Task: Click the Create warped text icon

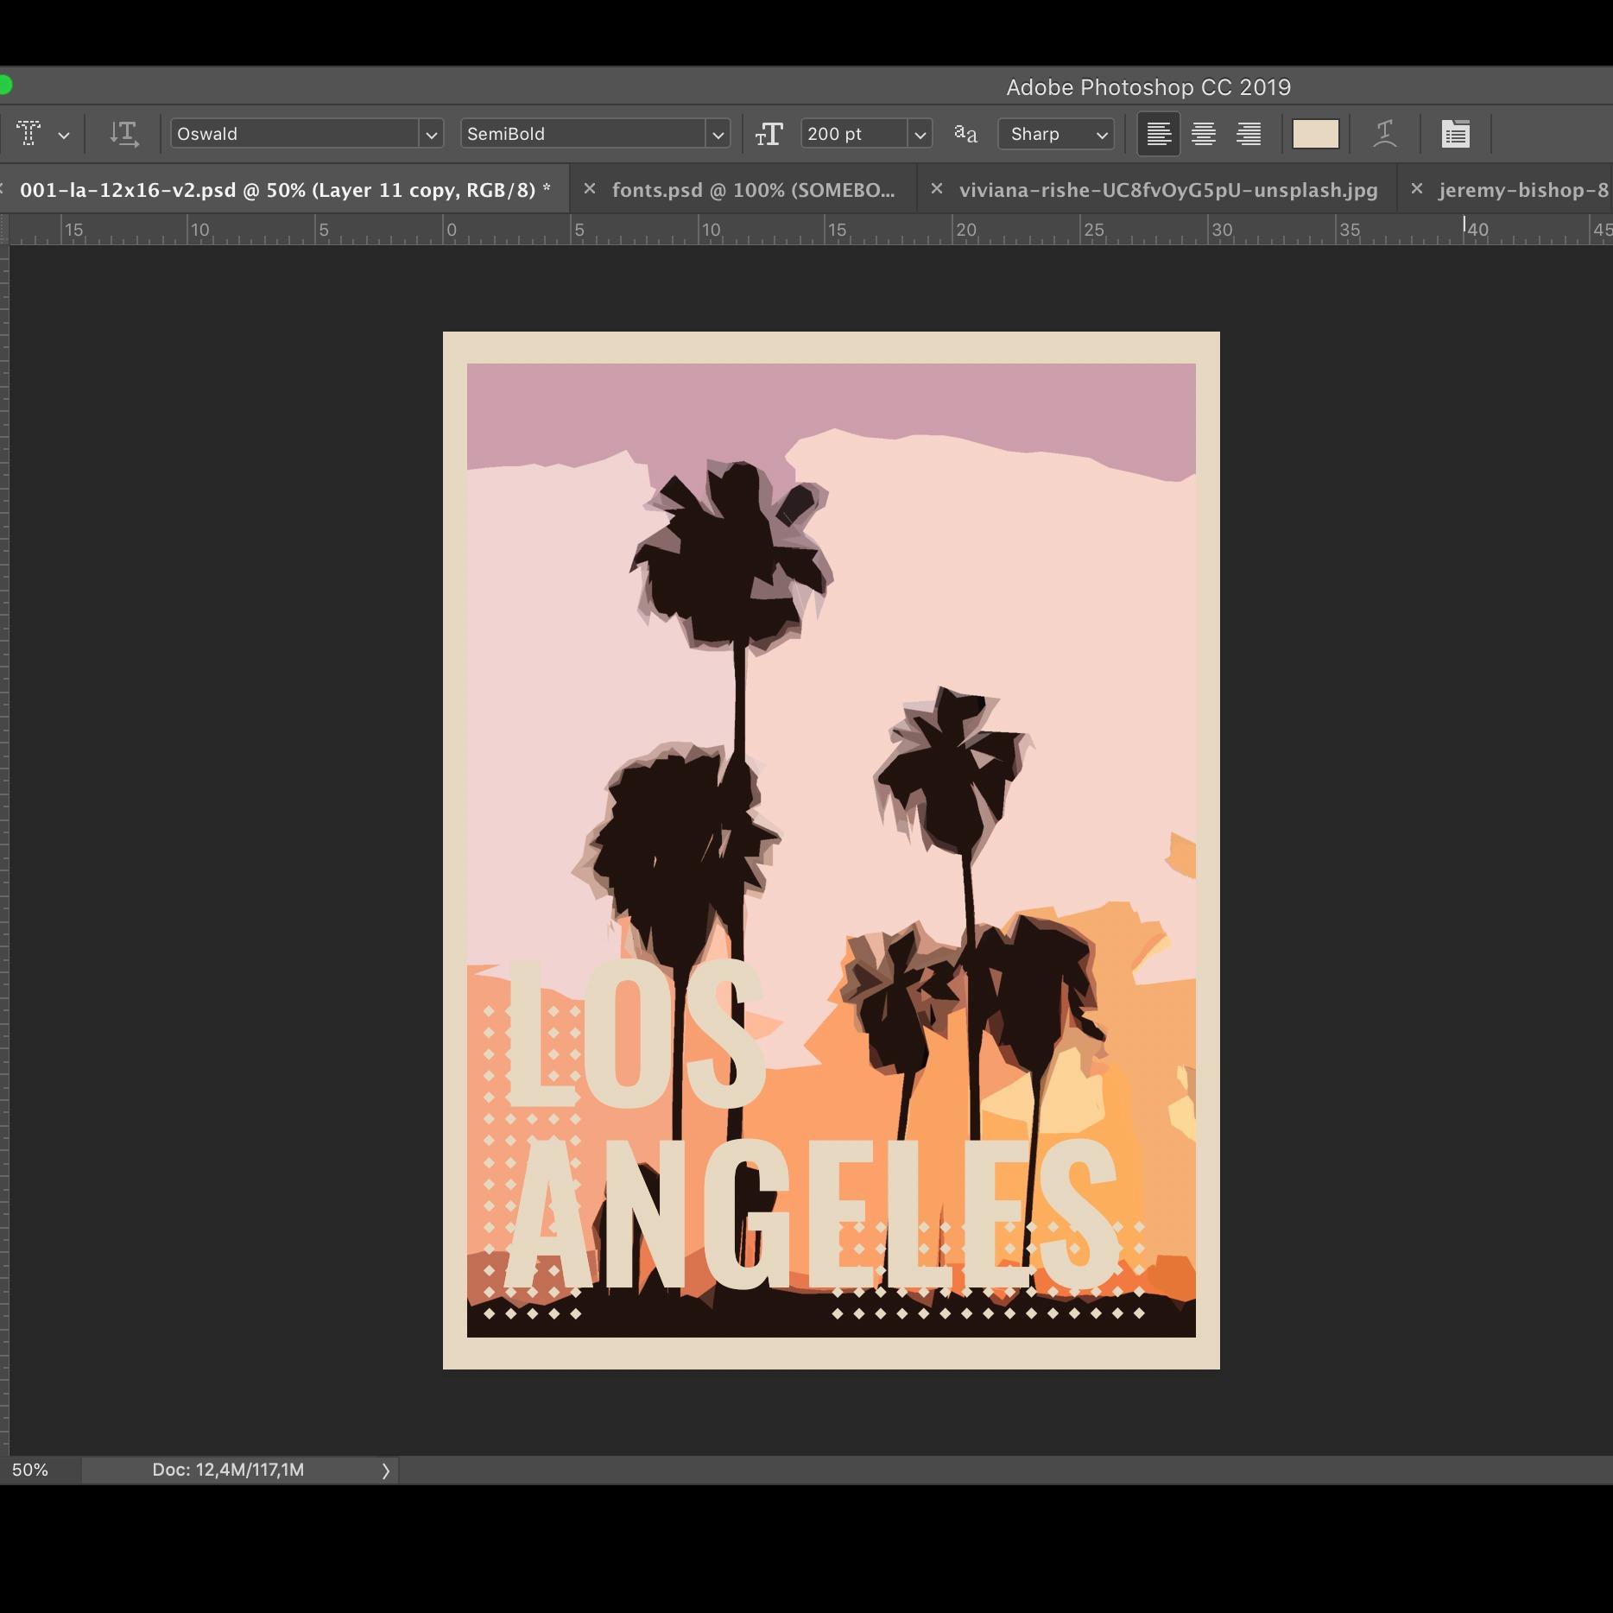Action: click(1385, 134)
